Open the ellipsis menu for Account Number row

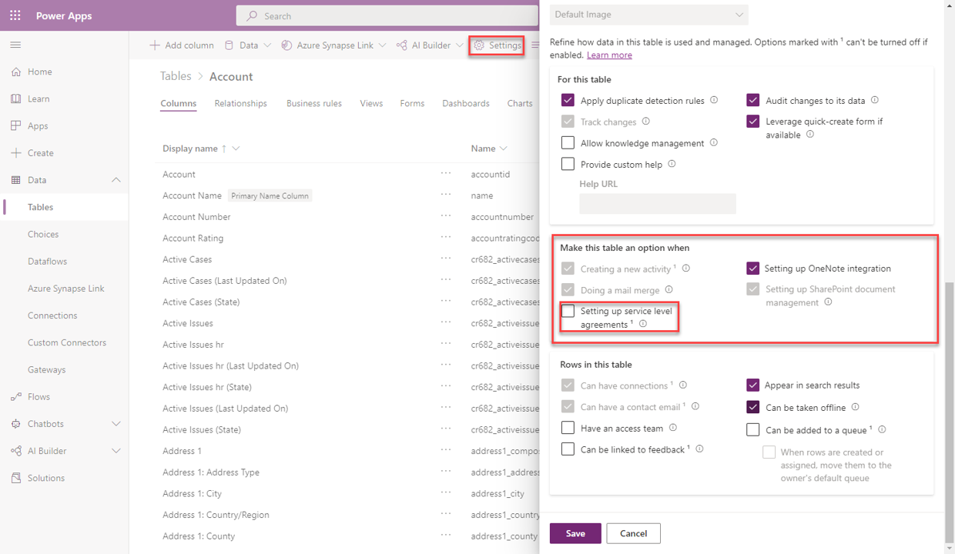click(446, 216)
